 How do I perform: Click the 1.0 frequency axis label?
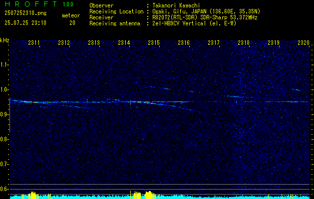[x=3, y=90]
